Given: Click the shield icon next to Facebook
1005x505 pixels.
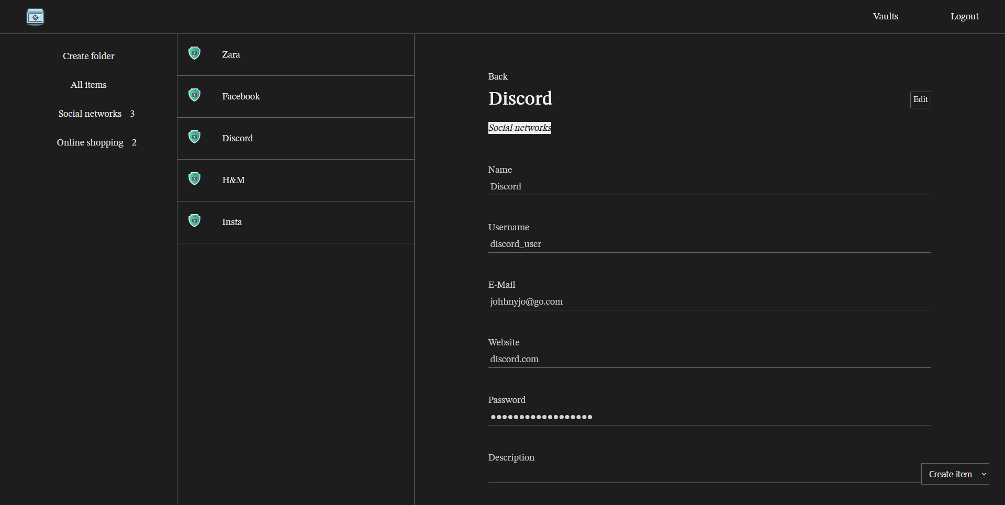Looking at the screenshot, I should (x=194, y=95).
